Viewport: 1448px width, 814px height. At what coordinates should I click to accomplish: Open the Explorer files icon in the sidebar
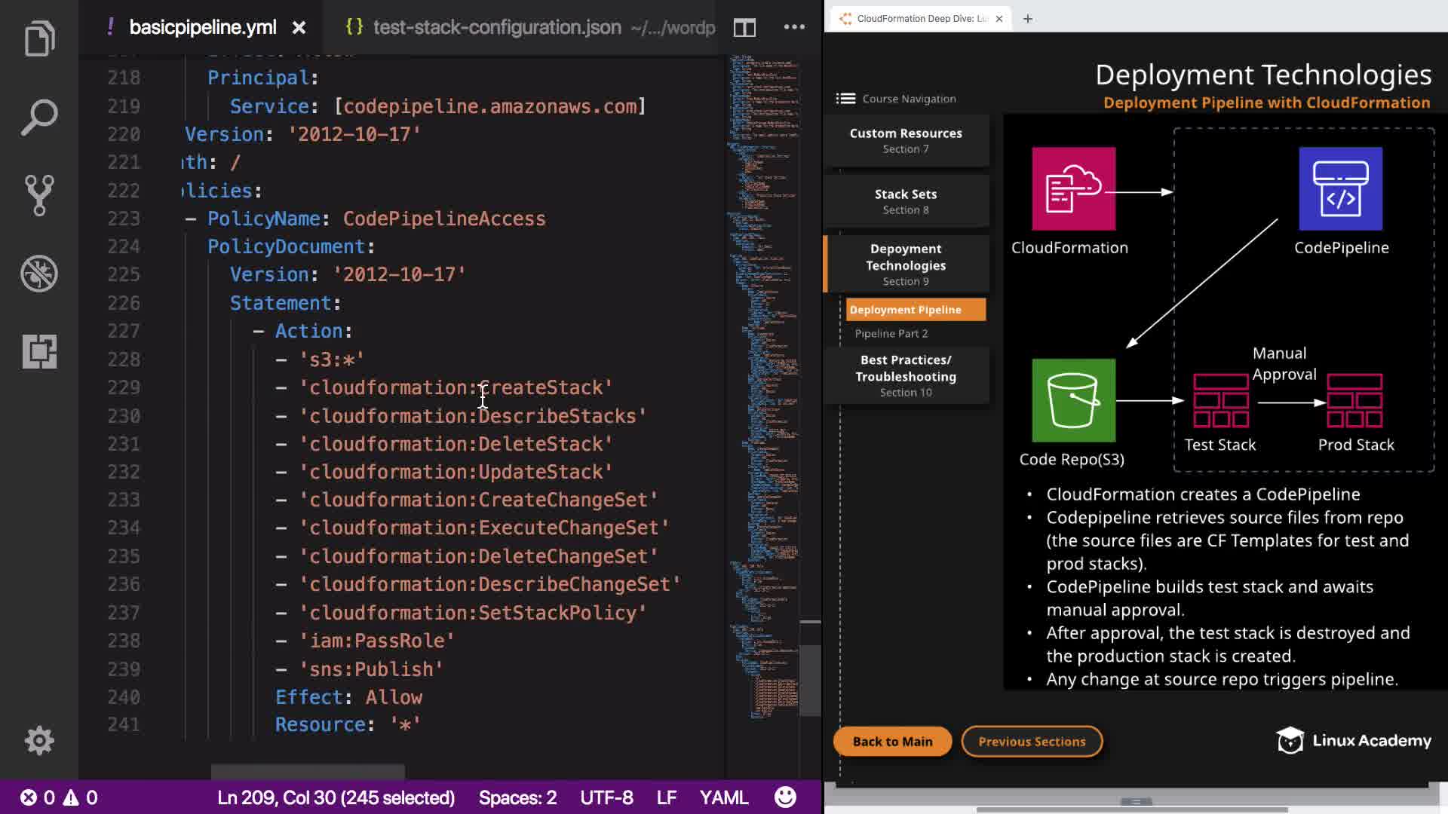[39, 38]
